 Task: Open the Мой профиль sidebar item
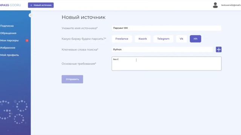tap(9, 55)
